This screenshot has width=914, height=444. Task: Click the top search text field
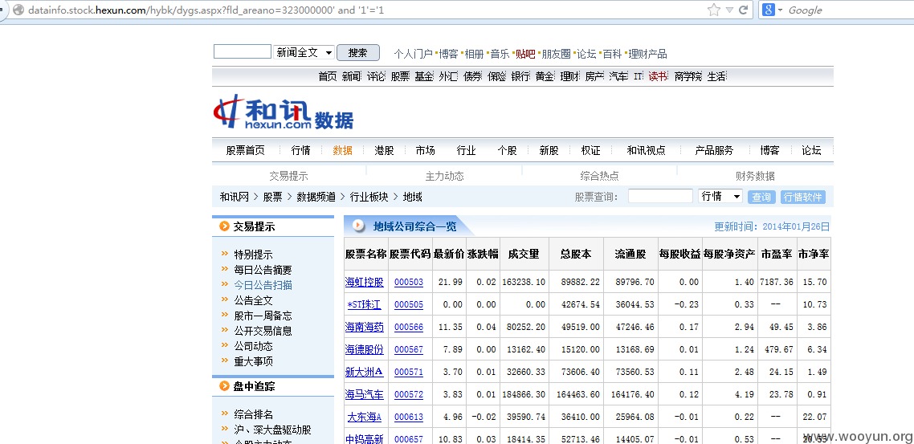click(x=243, y=52)
